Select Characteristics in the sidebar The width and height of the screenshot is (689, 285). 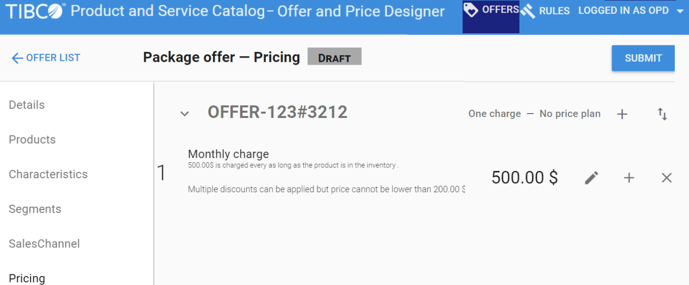pos(48,174)
